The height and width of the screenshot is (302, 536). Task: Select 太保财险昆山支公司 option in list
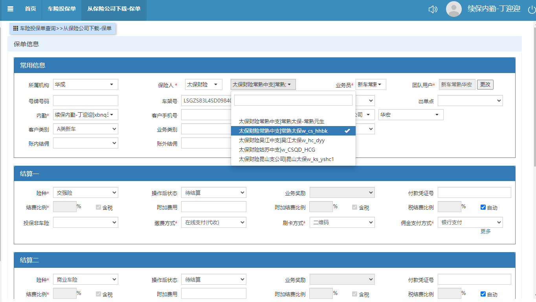pos(286,159)
